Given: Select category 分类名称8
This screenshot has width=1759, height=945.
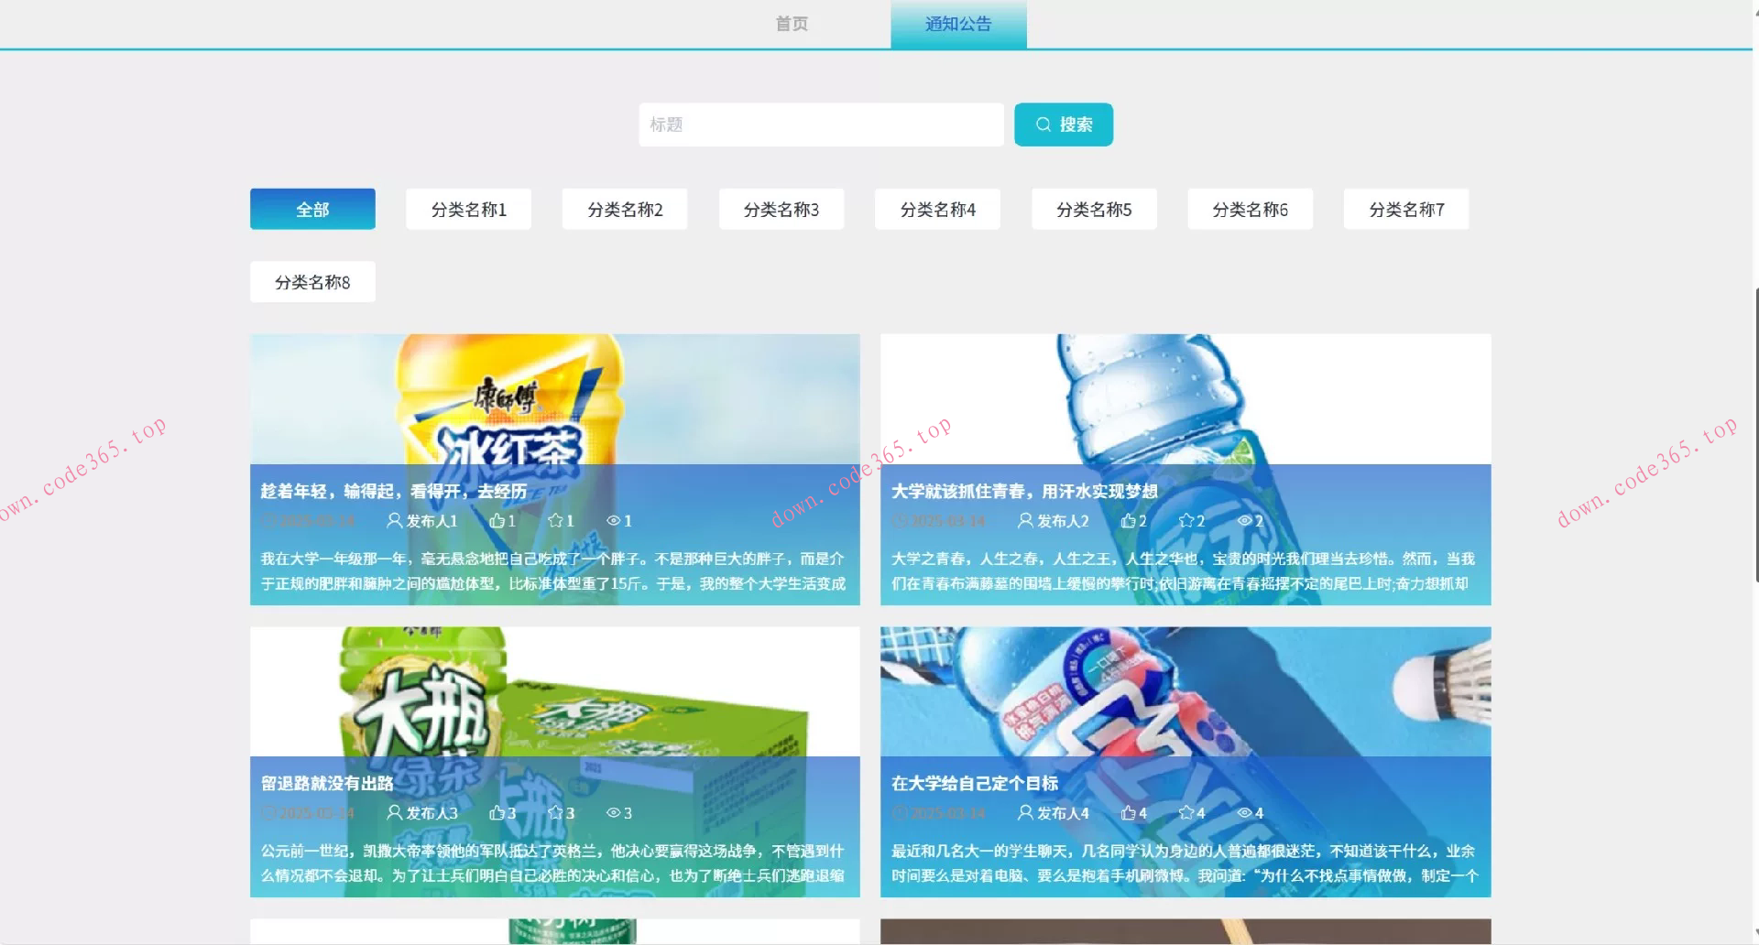Looking at the screenshot, I should point(311,281).
